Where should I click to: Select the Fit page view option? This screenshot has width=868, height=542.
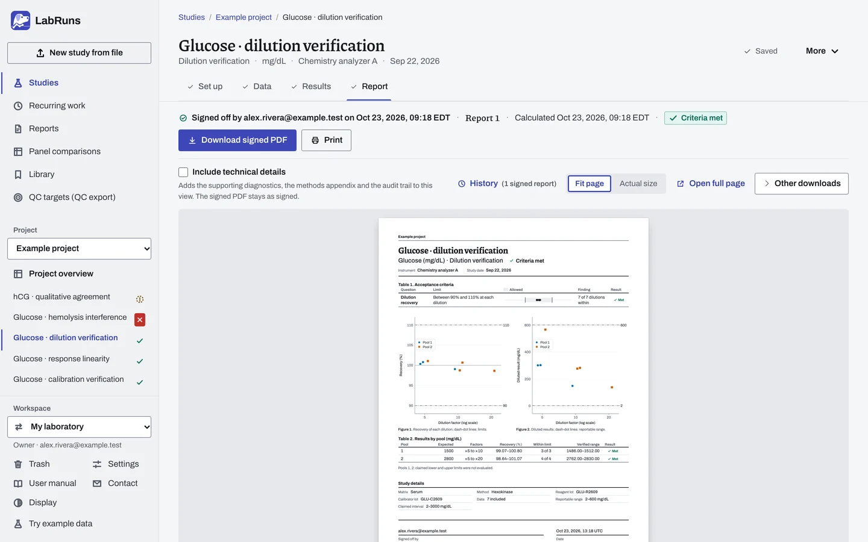[590, 184]
